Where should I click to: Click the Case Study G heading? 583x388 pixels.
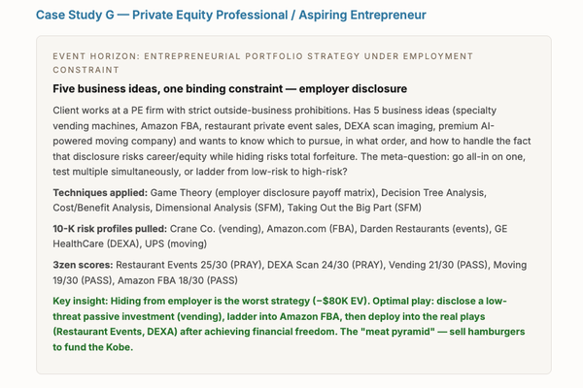point(231,16)
